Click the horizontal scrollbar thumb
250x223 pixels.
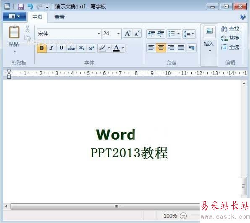pos(105,206)
